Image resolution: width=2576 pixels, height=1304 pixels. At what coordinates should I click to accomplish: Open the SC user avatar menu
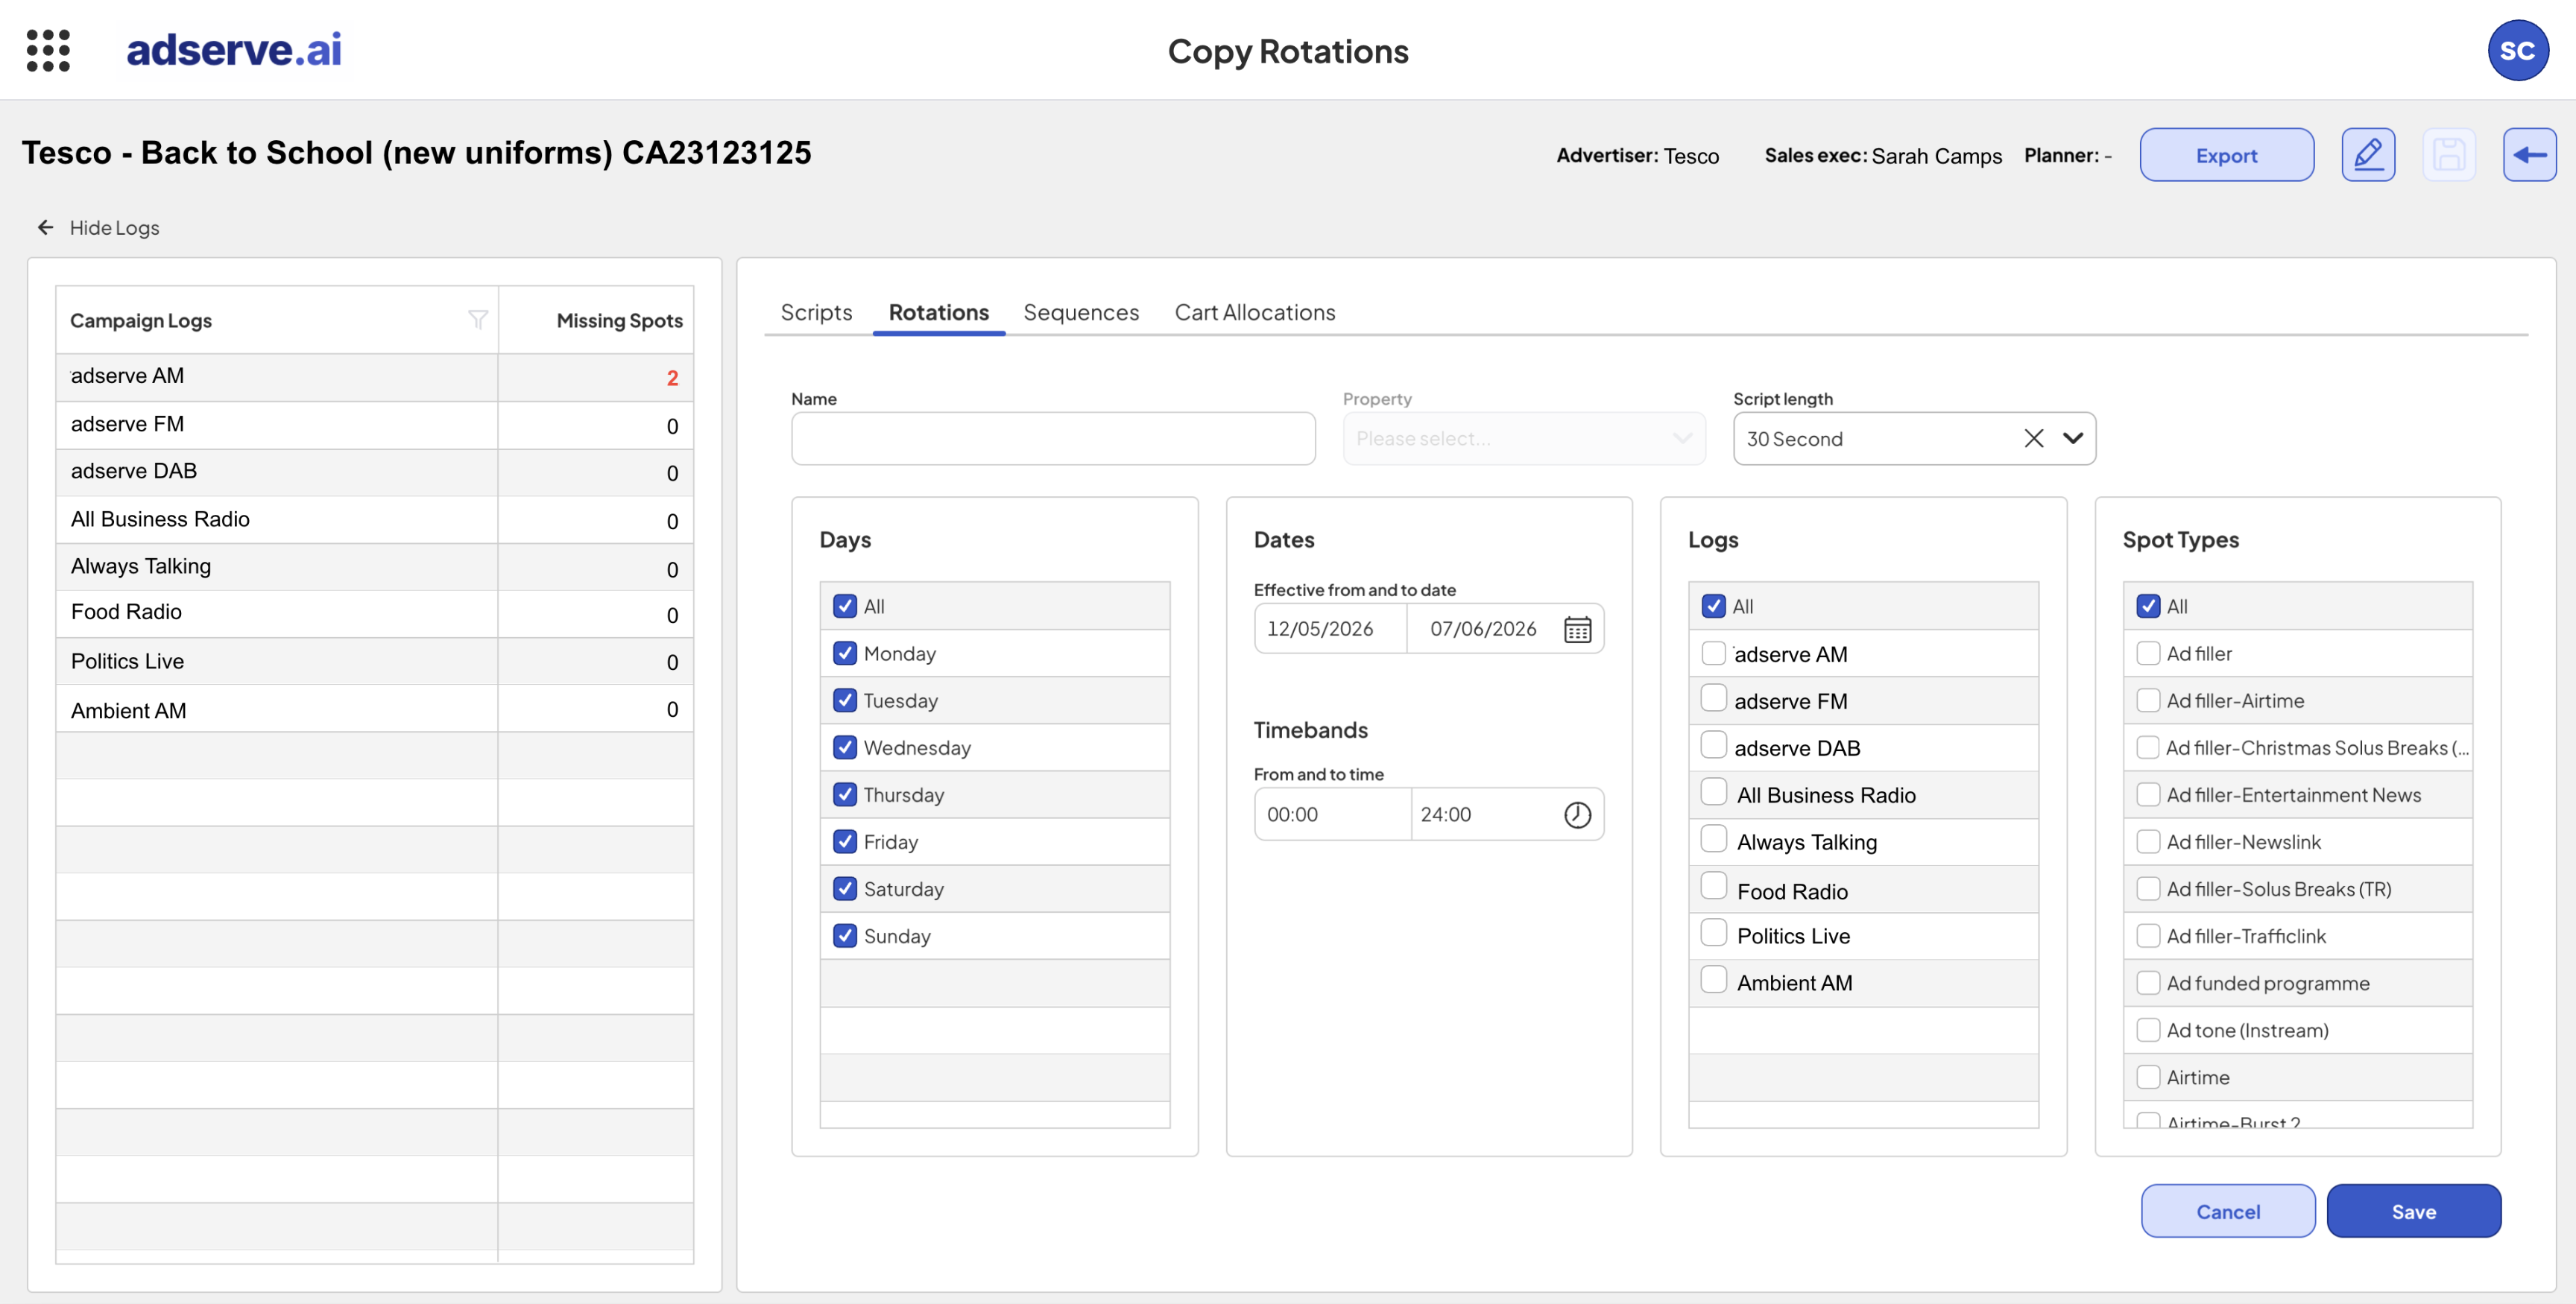[x=2517, y=50]
